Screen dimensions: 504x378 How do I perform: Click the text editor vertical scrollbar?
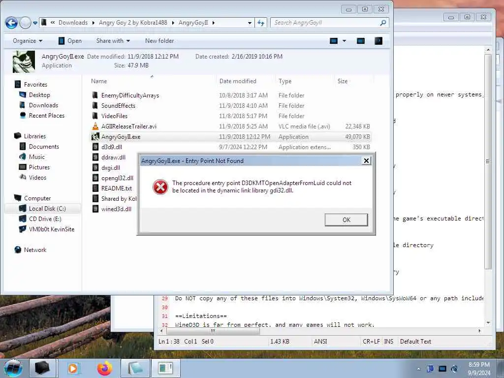(x=488, y=161)
